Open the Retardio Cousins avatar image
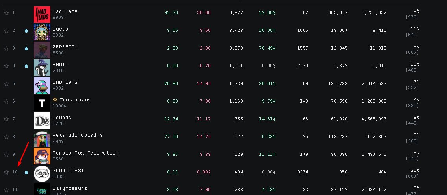The width and height of the screenshot is (447, 195). 42,138
